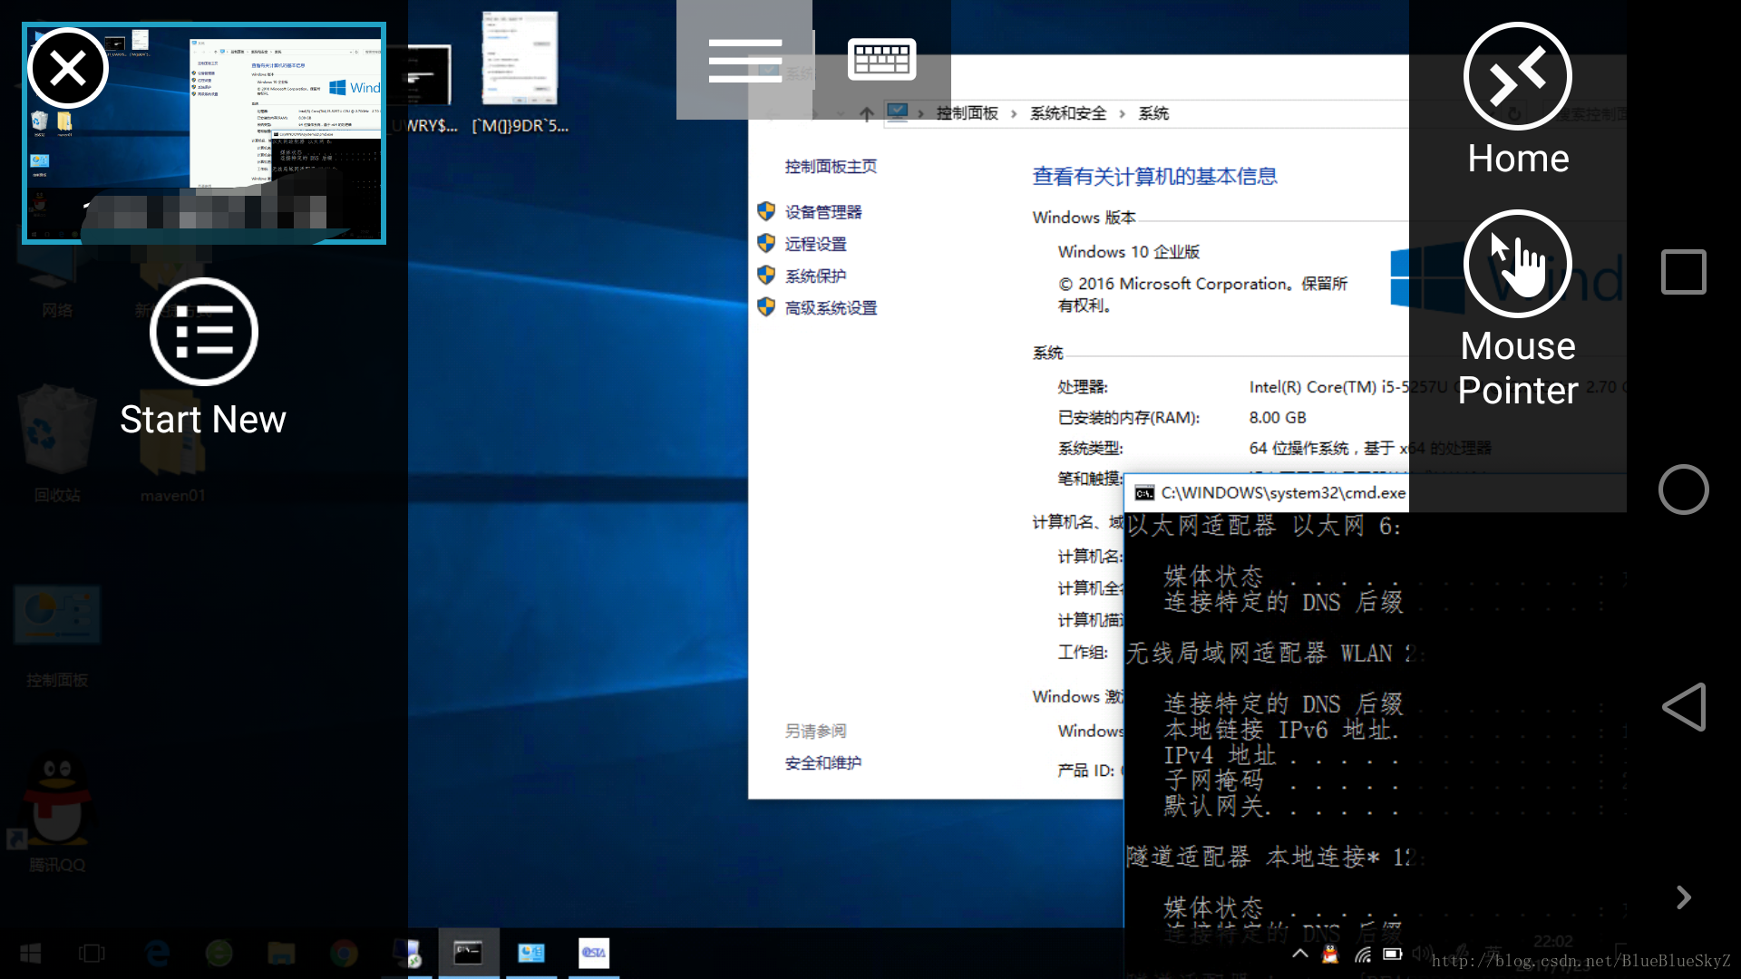Select the desktop file [`M(J)9DR`5...
The image size is (1741, 979).
pos(520,73)
